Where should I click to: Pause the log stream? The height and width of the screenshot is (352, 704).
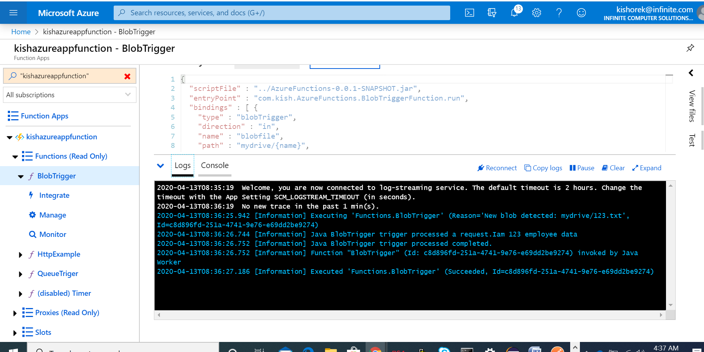[582, 168]
